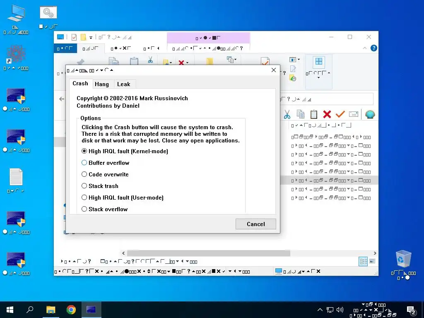Click the Edit document icon in ribbon
Image resolution: width=424 pixels, height=318 pixels.
point(293,69)
